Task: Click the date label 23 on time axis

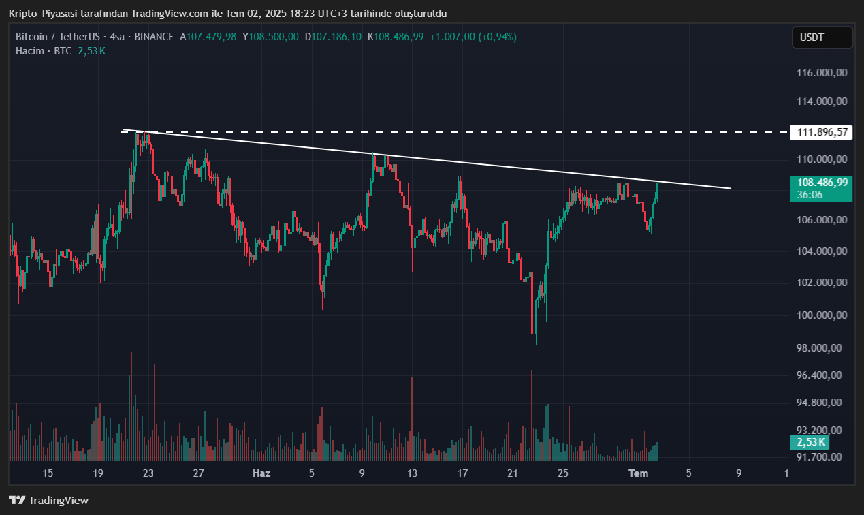Action: [x=148, y=473]
